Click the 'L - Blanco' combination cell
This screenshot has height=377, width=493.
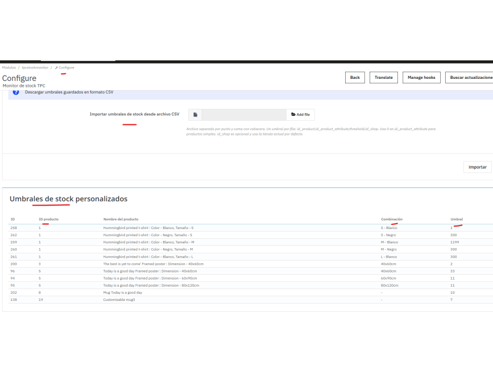(x=389, y=257)
